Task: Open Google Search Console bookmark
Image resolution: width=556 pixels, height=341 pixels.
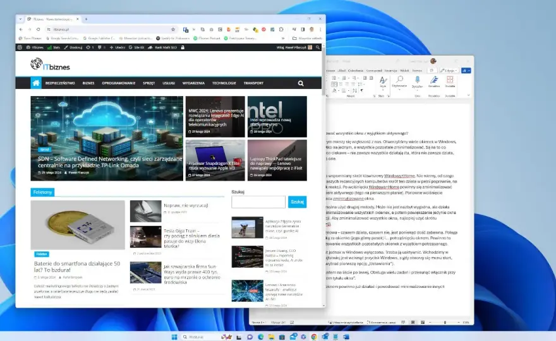Action: click(63, 39)
